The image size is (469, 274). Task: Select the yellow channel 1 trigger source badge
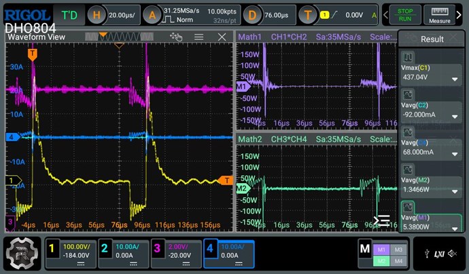click(324, 15)
